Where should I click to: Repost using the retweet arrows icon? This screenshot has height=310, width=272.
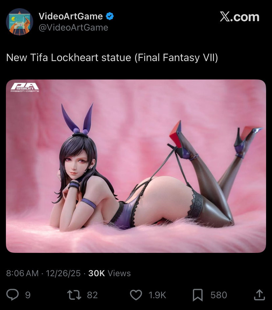(x=74, y=295)
